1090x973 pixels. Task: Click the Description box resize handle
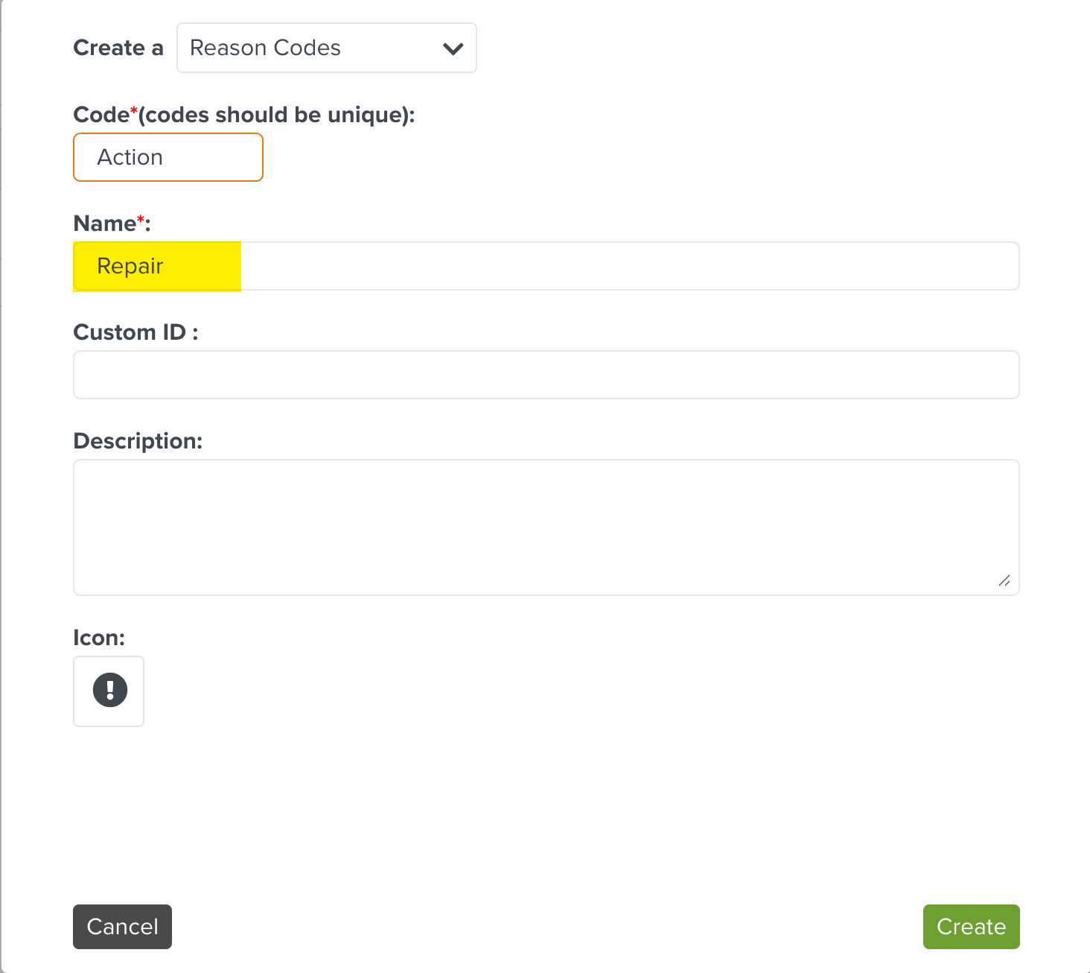(1004, 580)
